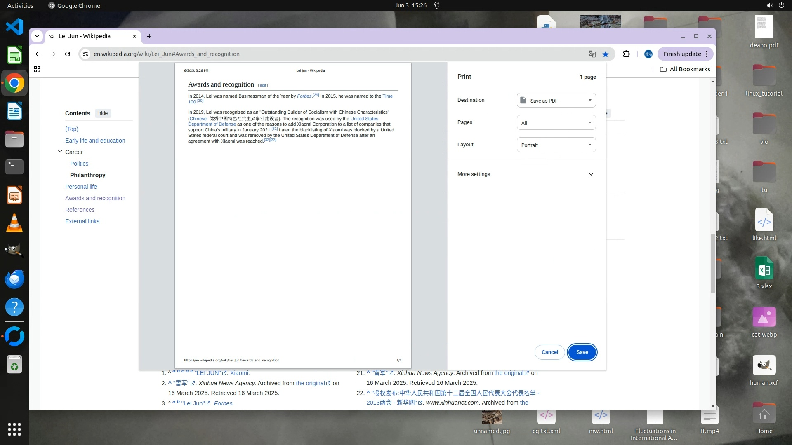Open new tab with plus icon
This screenshot has width=792, height=445.
point(149,36)
